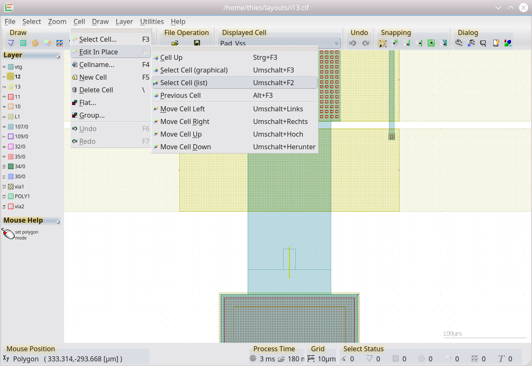
Task: Open the Help menu
Action: [x=178, y=22]
